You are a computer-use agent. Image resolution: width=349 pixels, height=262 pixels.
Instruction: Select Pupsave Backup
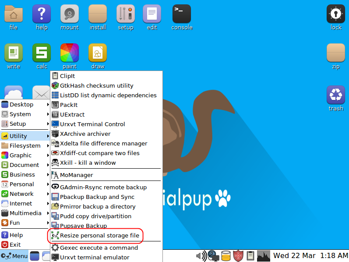[106, 226]
